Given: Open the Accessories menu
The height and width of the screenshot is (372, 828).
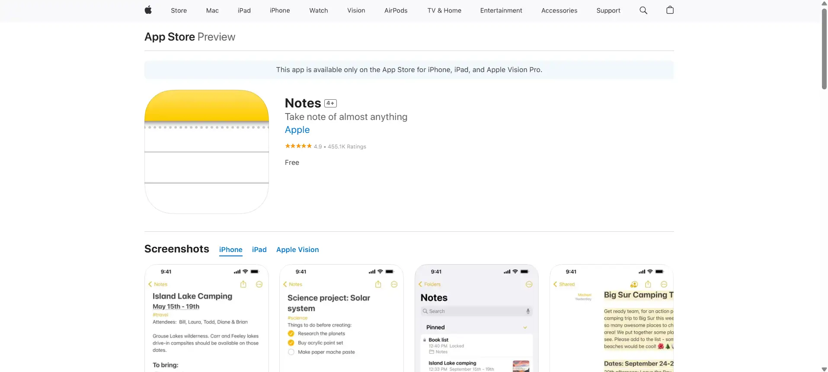Looking at the screenshot, I should point(559,10).
